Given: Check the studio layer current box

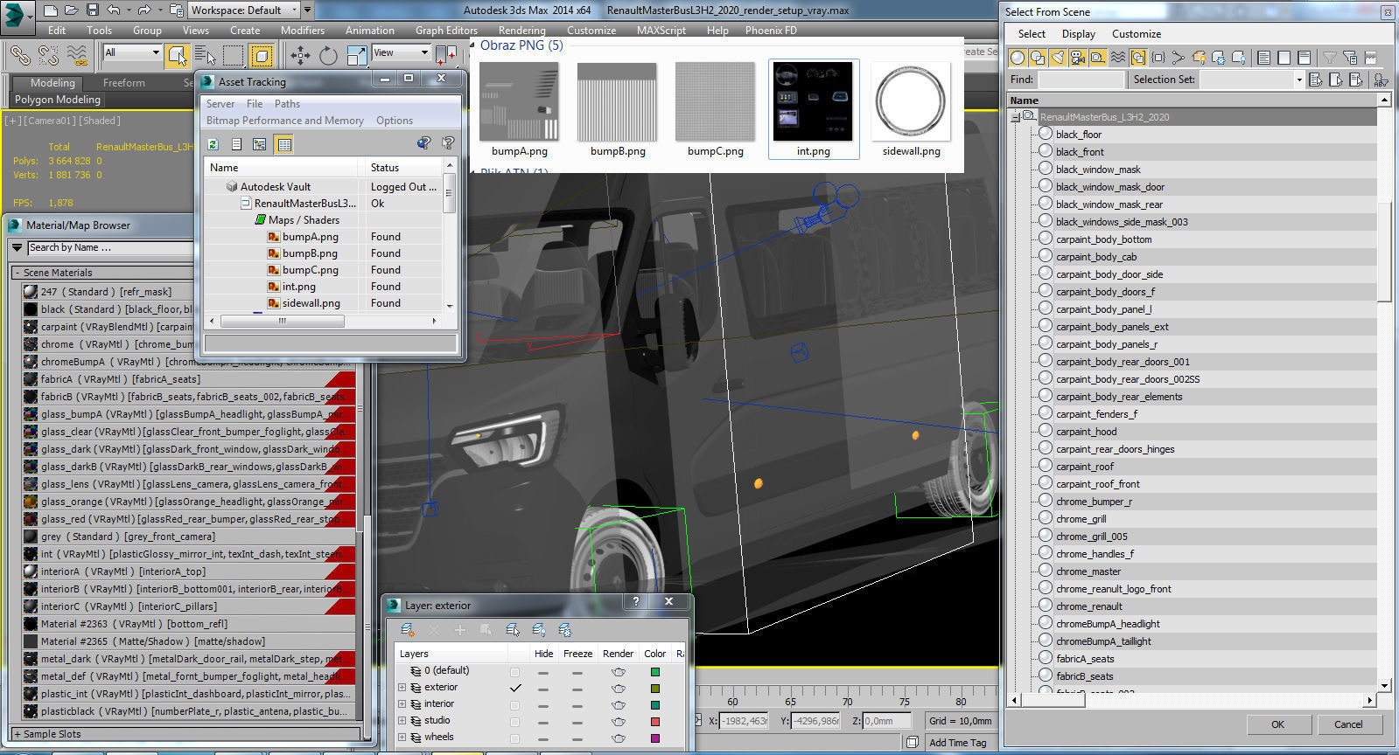Looking at the screenshot, I should pos(514,722).
